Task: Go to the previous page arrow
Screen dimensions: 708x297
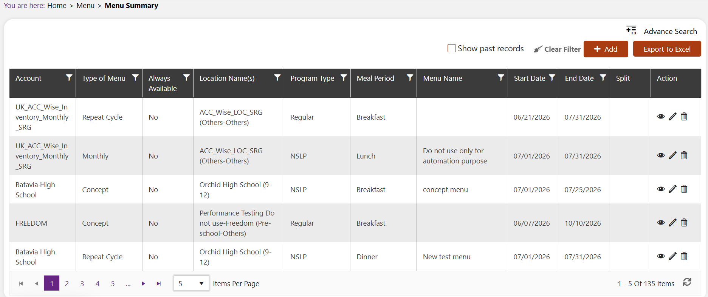Action: click(x=36, y=283)
